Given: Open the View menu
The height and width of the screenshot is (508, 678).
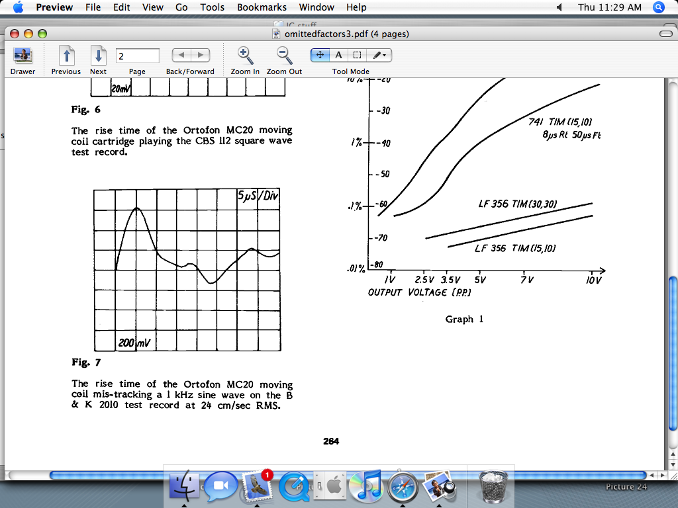Looking at the screenshot, I should 153,7.
